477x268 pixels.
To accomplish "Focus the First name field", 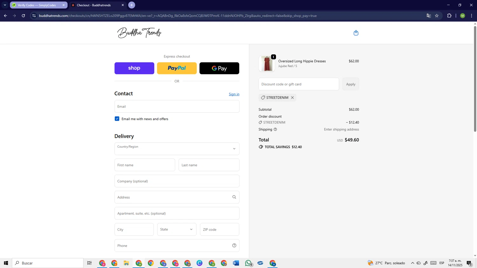I will coord(145,165).
